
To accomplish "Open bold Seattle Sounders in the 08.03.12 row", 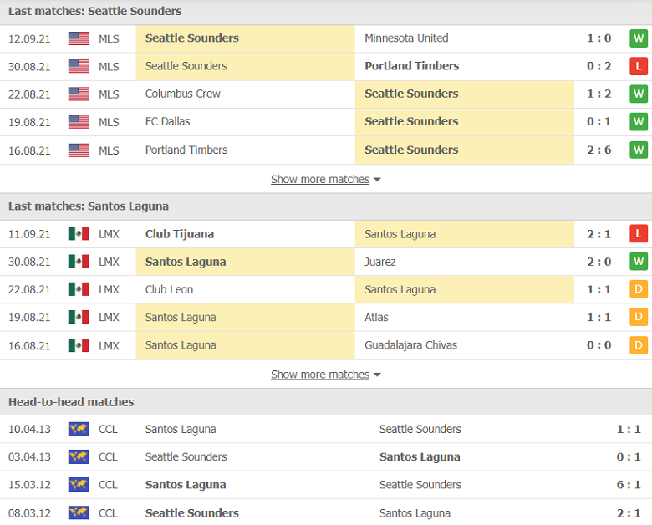I will [191, 513].
